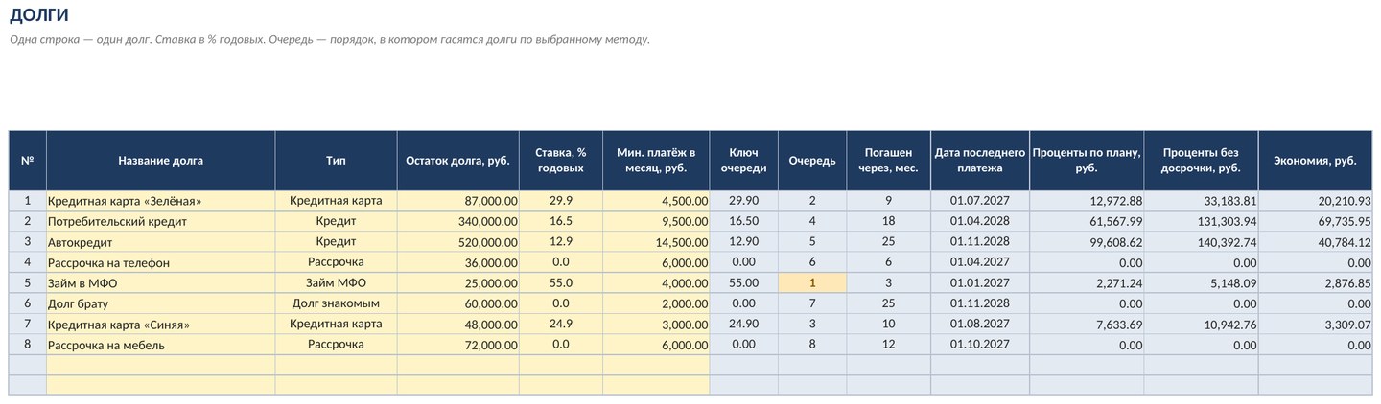
Task: Click the 'Название долга' column header
Action: point(160,161)
